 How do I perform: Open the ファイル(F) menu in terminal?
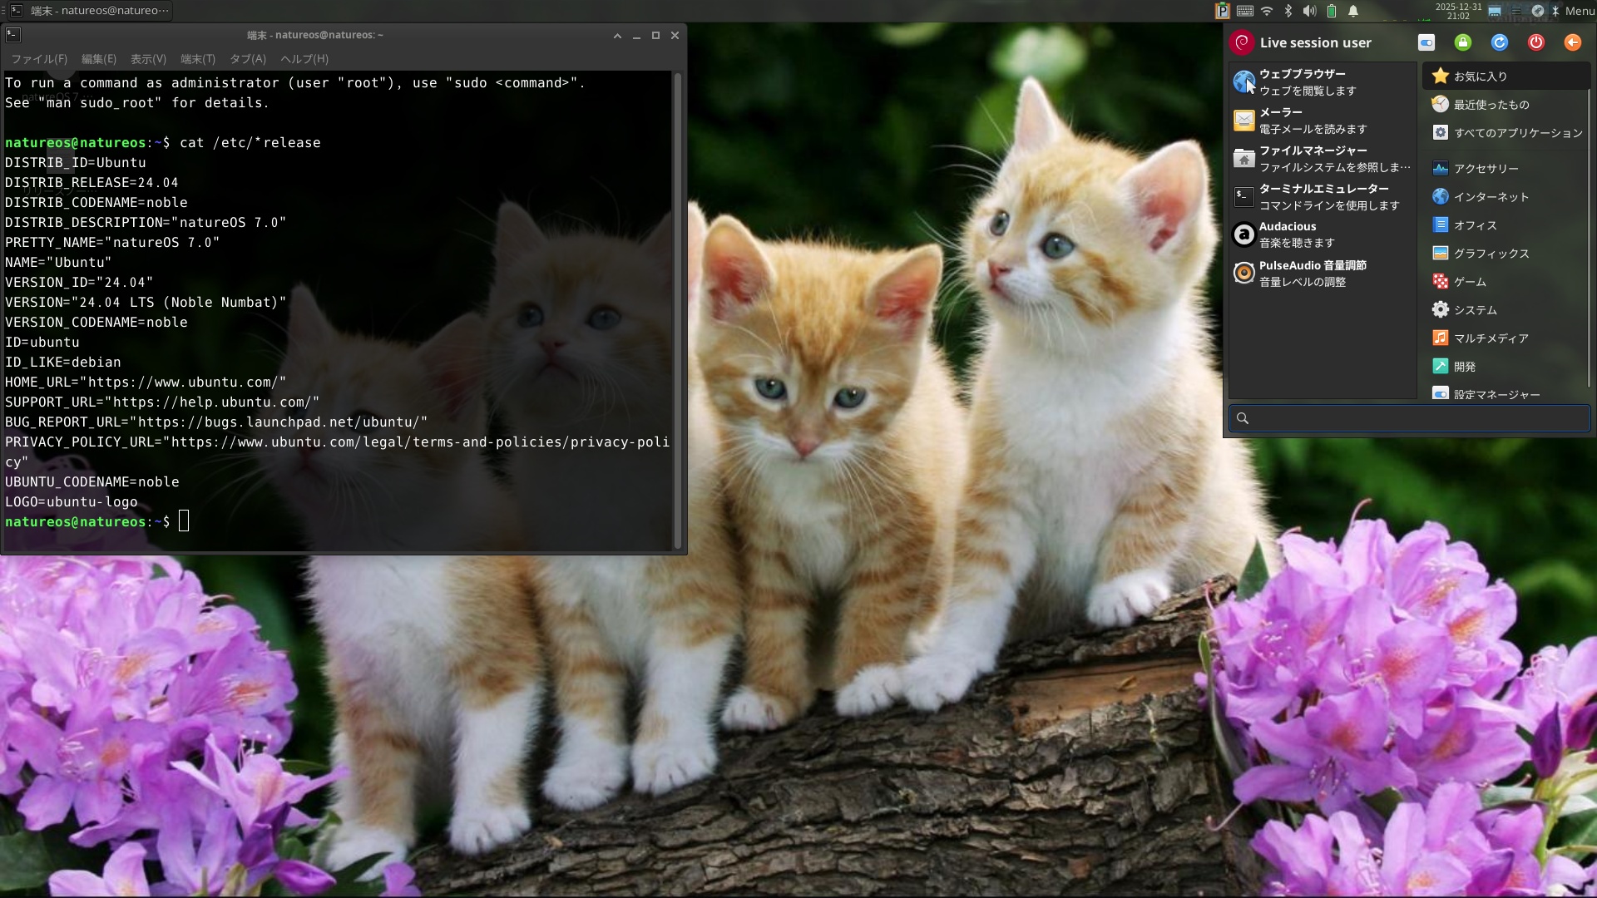39,59
